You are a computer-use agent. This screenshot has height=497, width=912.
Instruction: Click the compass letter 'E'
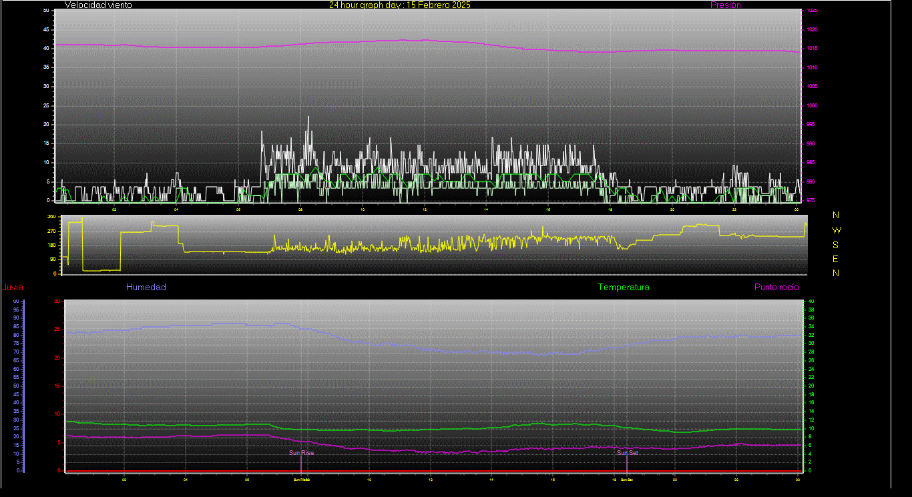(836, 259)
